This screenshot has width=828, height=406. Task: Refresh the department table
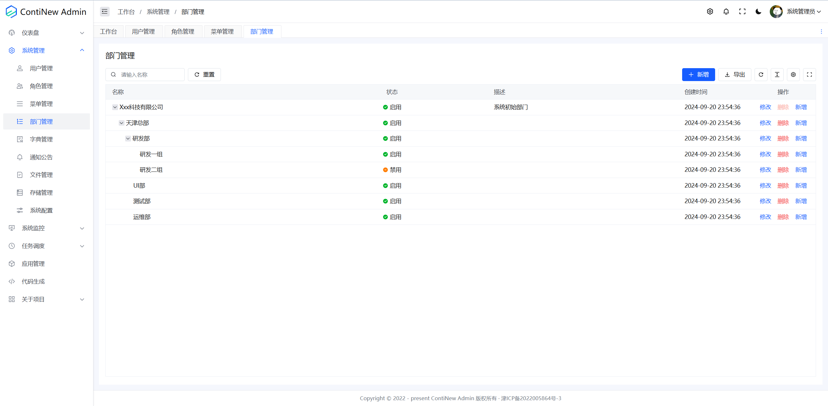click(761, 75)
